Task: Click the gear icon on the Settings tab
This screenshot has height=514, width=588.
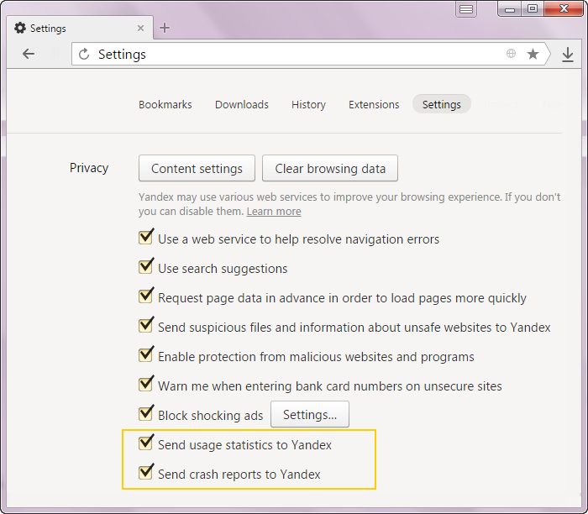Action: point(20,28)
